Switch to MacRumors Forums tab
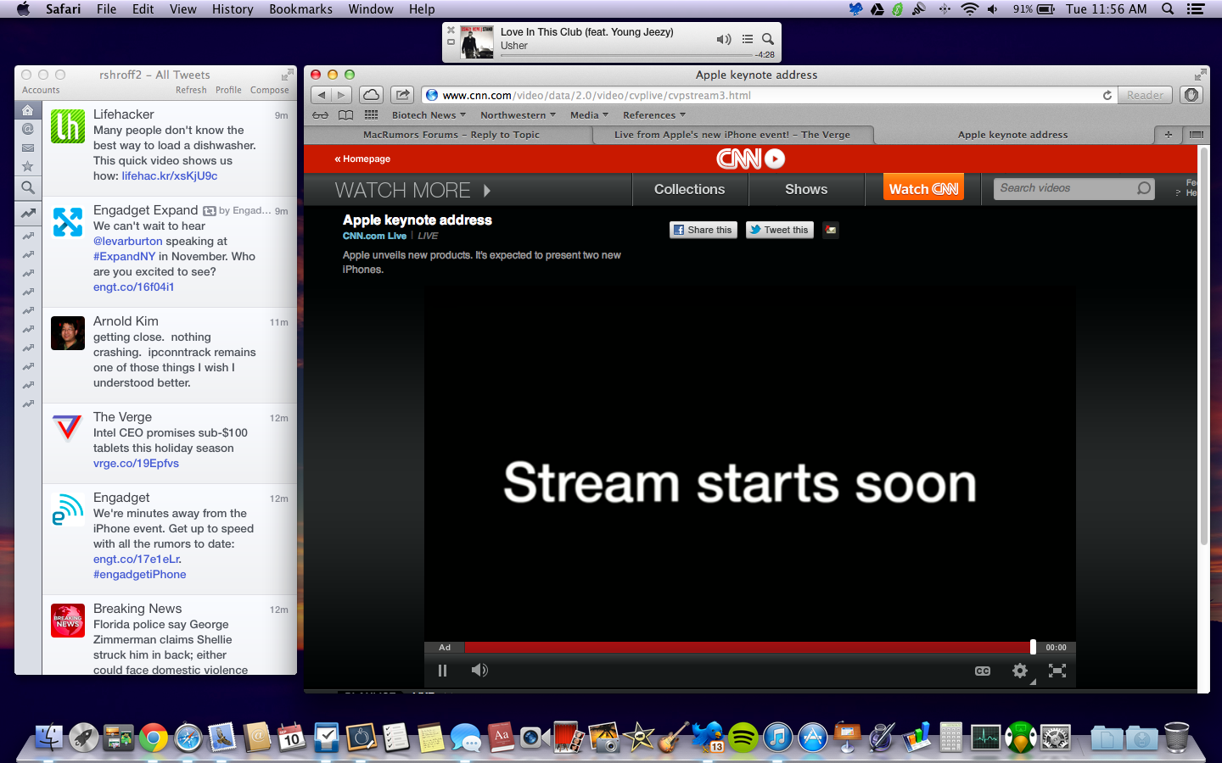The width and height of the screenshot is (1222, 763). click(451, 135)
